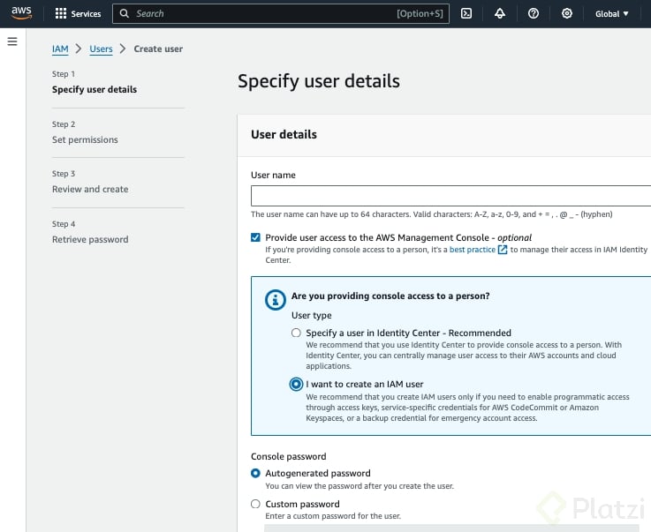
Task: Uncheck Provide user access to Management Console
Action: tap(256, 237)
